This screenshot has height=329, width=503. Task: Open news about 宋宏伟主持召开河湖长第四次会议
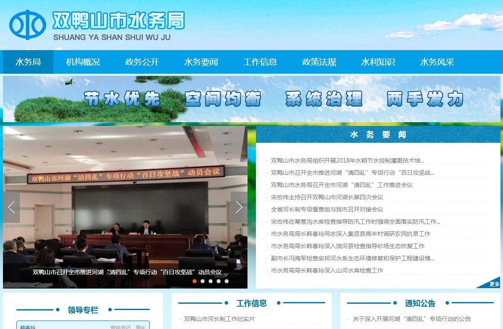pos(327,197)
